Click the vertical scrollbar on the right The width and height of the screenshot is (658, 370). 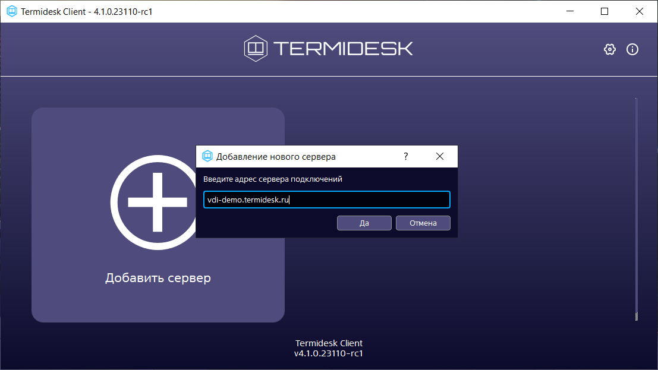[636, 208]
